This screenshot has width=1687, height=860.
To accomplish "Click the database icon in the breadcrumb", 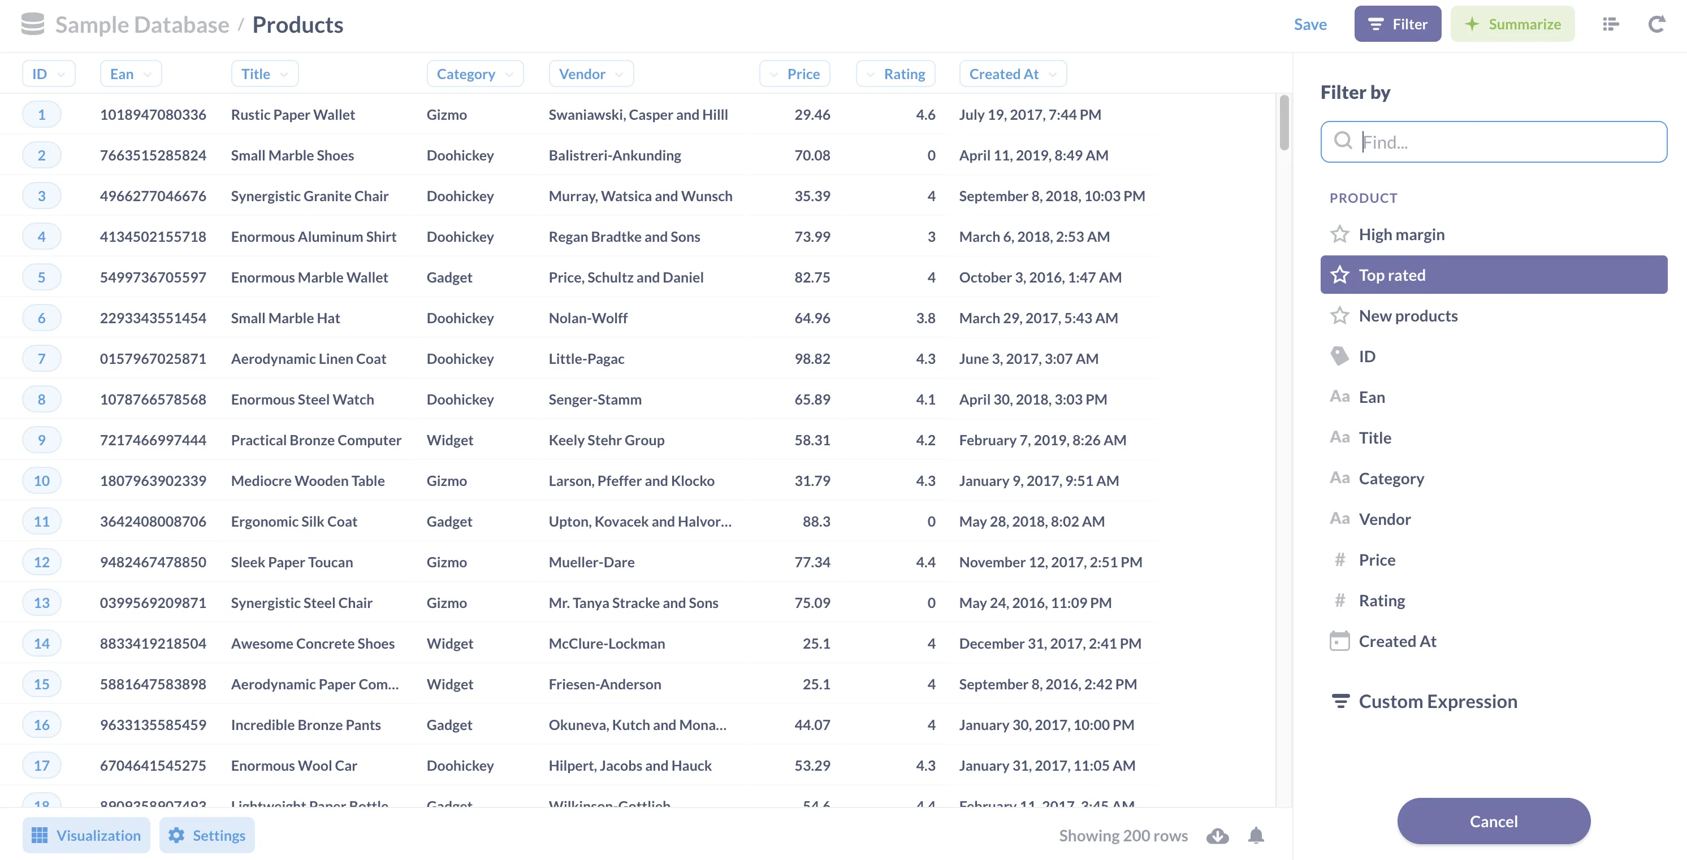I will 32,24.
